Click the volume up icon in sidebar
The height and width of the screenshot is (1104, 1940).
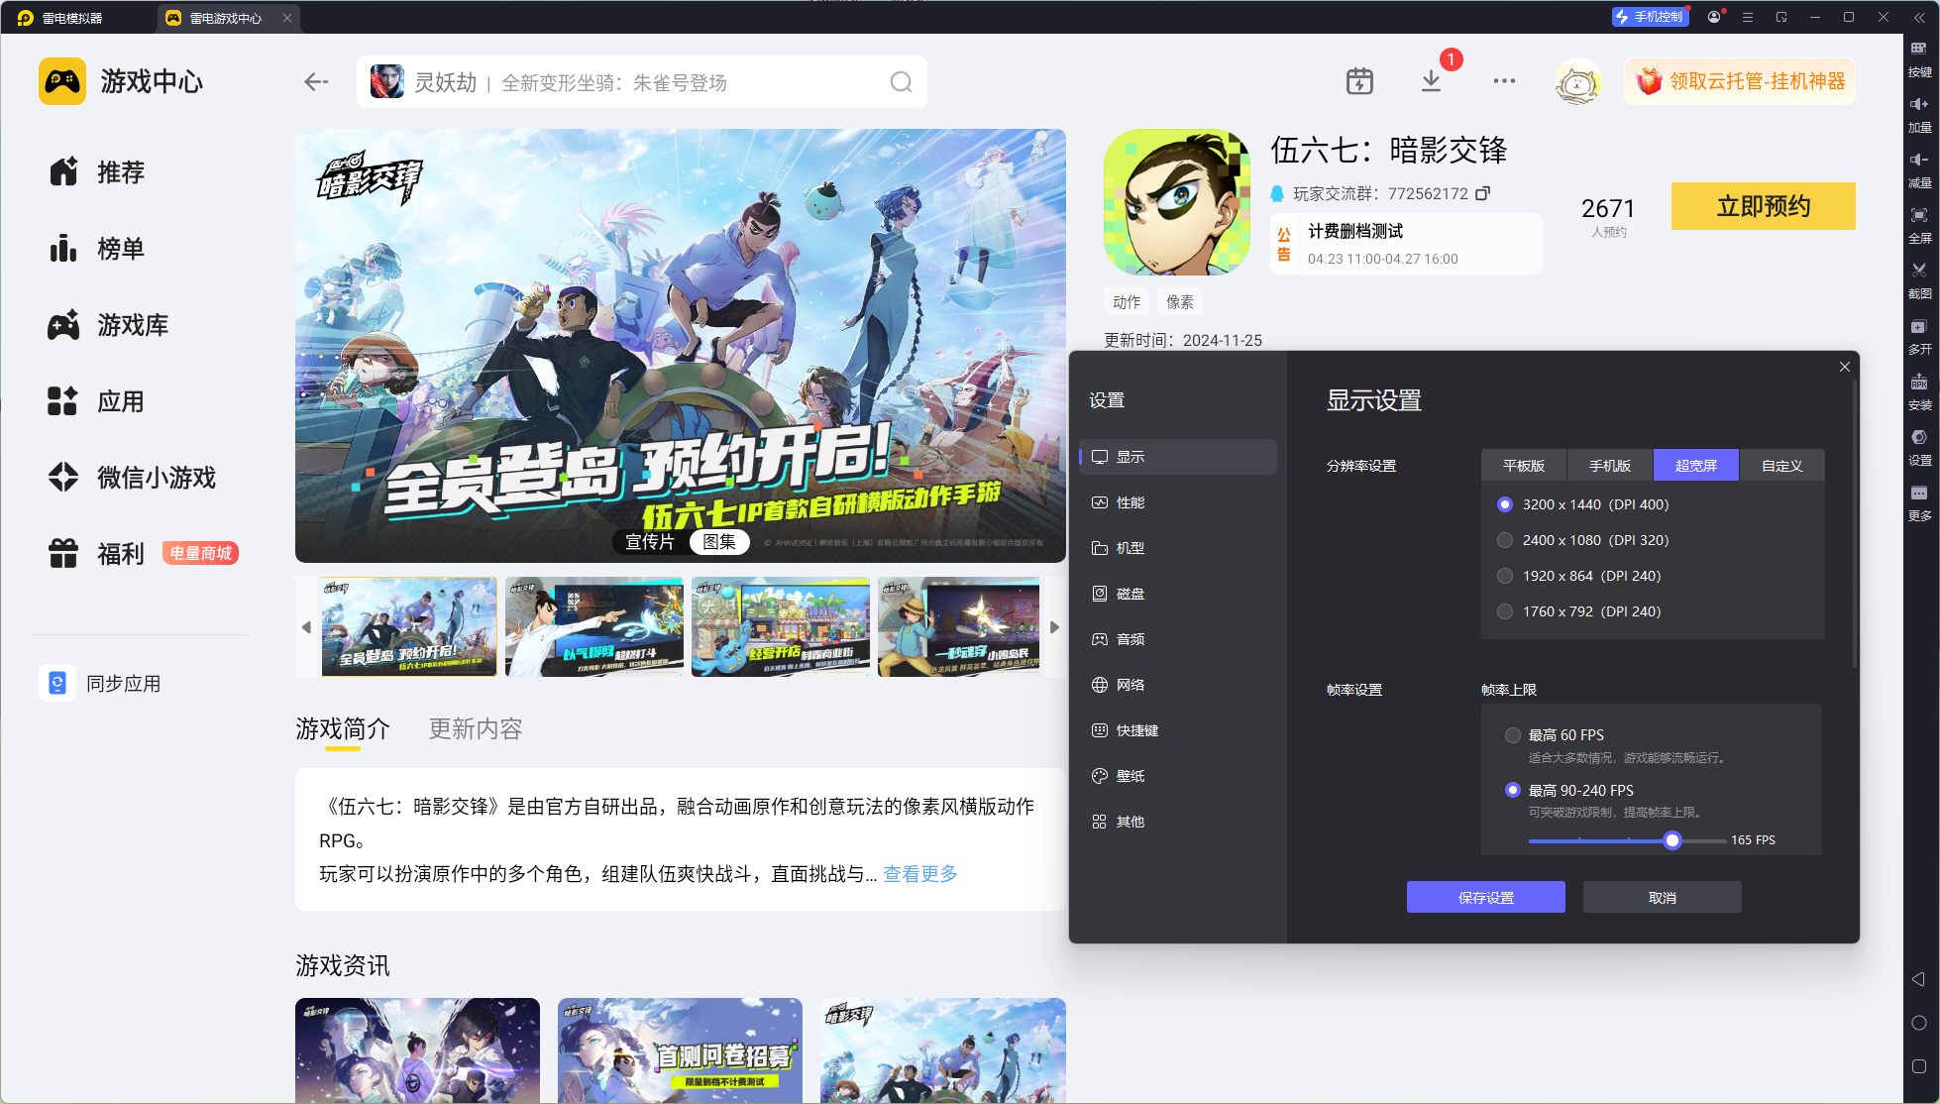pos(1919,104)
